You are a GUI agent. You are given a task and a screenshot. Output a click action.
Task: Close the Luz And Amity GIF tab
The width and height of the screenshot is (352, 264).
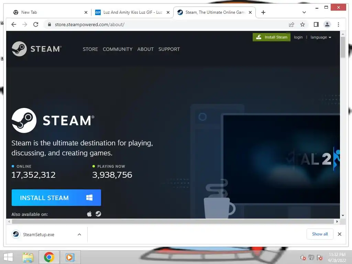tap(168, 12)
